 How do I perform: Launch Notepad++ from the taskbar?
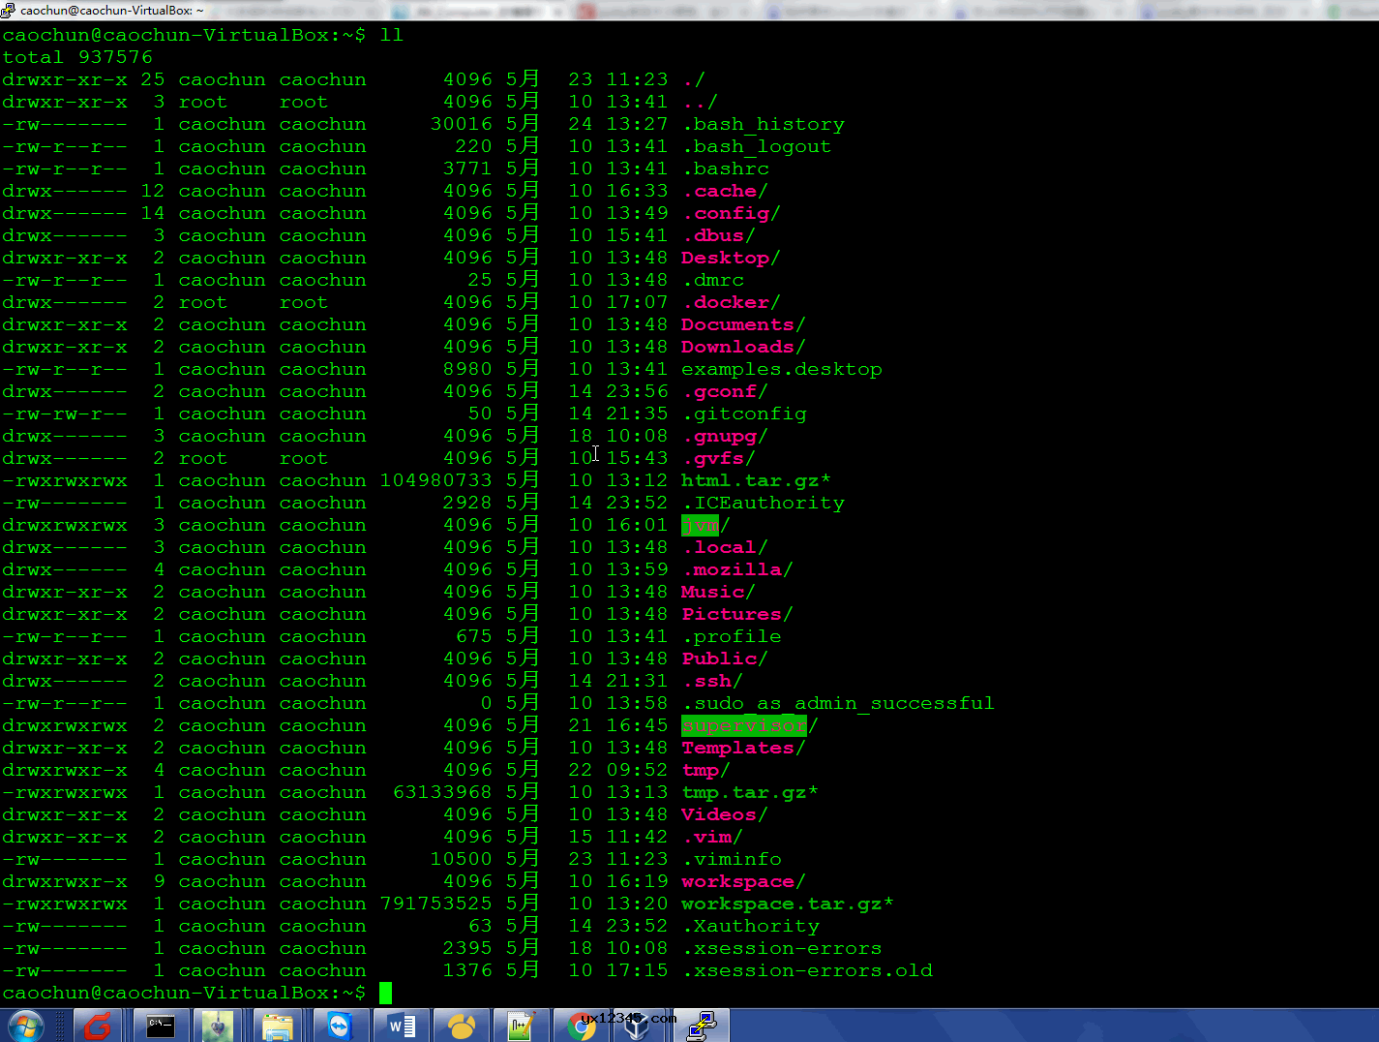[x=521, y=1026]
